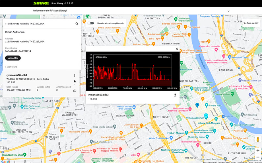The width and height of the screenshot is (262, 163).
Task: Click the Whole Foods Market map marker
Action: pyautogui.click(x=171, y=138)
